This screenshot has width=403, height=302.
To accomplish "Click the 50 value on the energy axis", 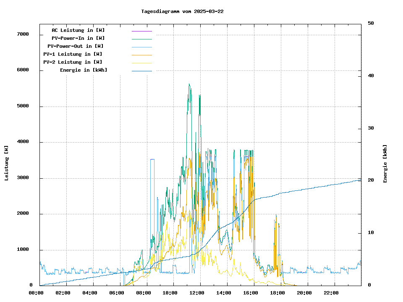I will click(371, 23).
